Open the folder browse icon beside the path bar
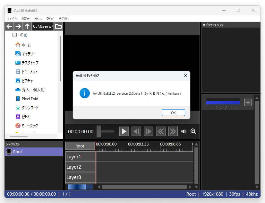 coord(58,26)
